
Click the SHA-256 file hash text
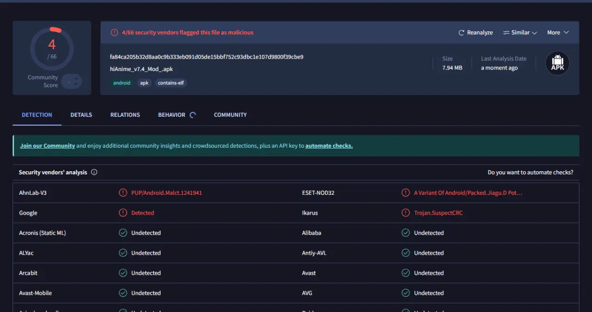point(207,57)
